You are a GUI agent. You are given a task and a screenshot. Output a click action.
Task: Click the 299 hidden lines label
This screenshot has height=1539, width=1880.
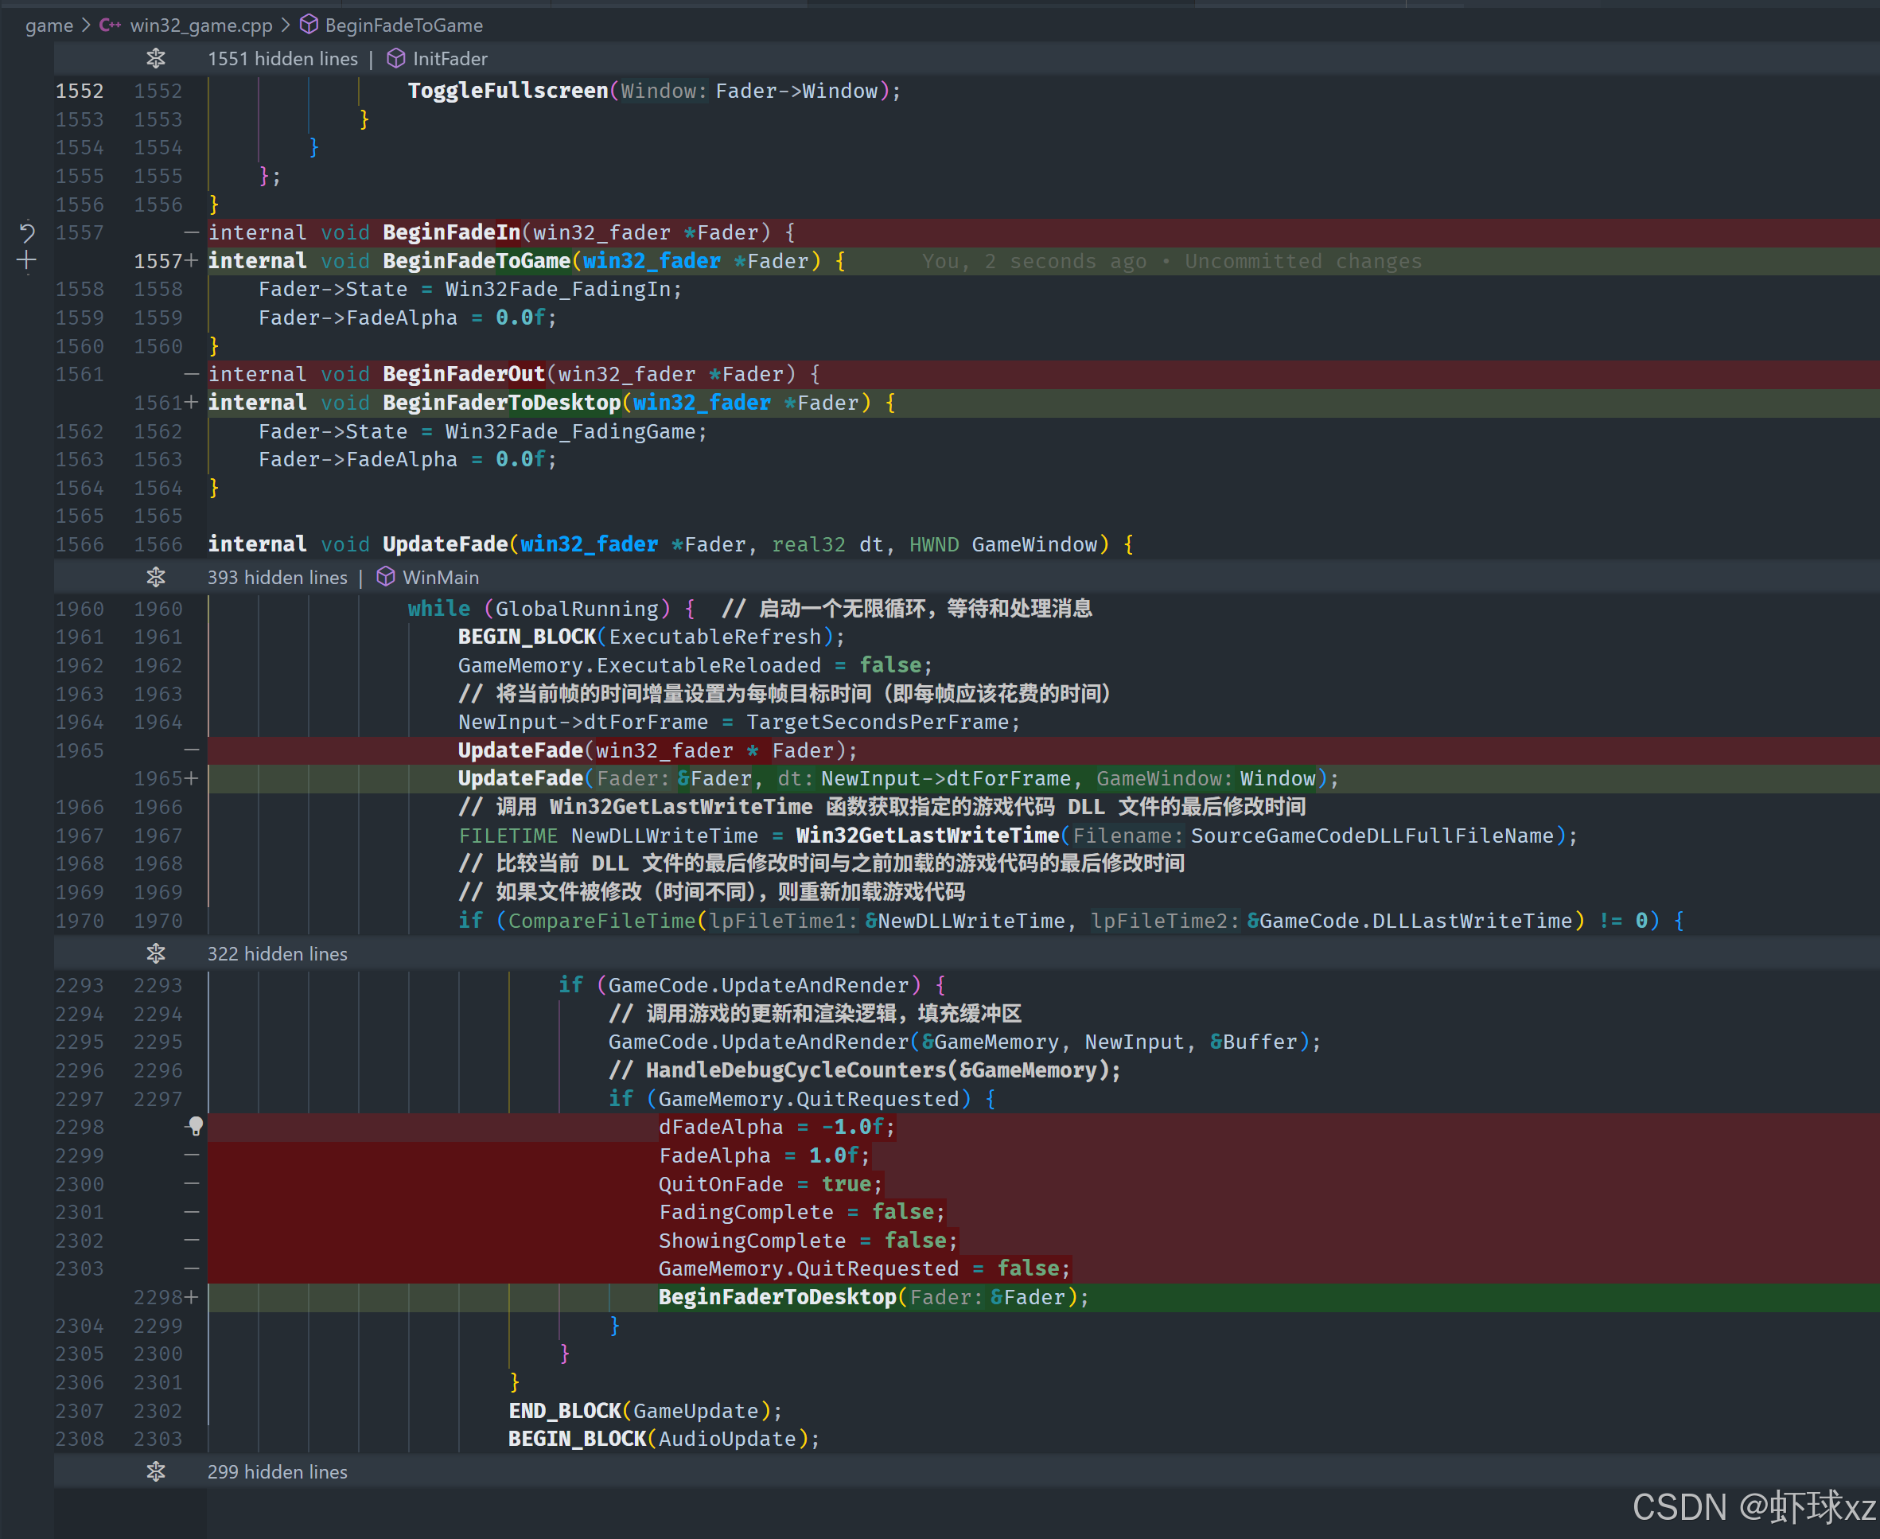(278, 1471)
